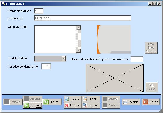
Task: Jump to last record with Último
Action: 52,102
